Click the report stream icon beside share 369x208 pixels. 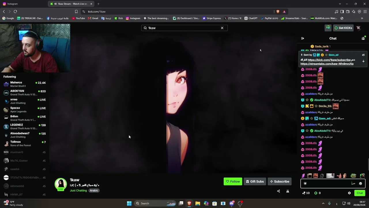pos(288,191)
